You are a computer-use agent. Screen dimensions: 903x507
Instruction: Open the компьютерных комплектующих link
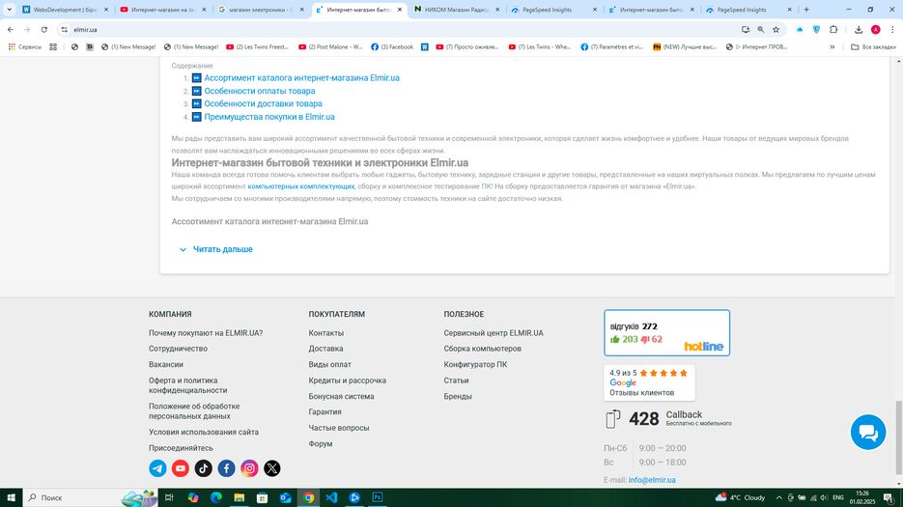(x=301, y=186)
